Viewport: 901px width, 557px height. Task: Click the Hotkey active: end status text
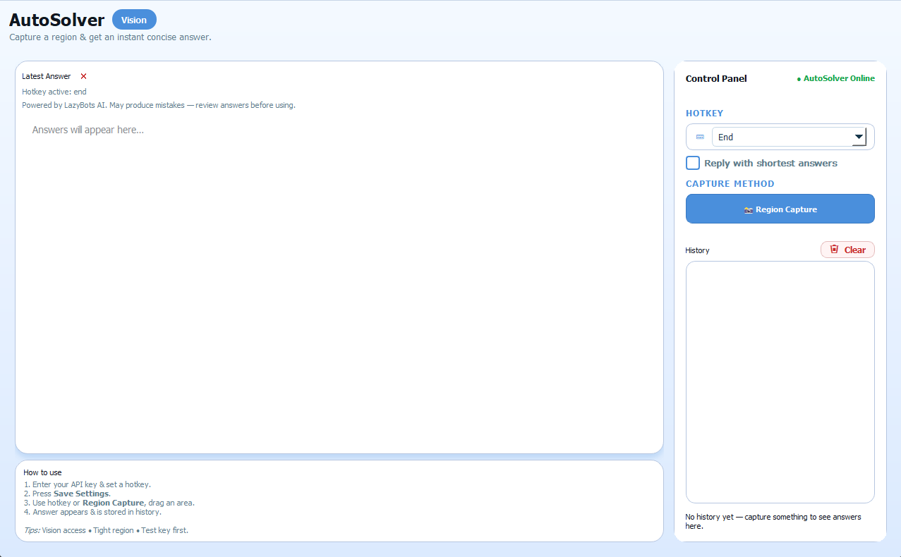tap(54, 91)
